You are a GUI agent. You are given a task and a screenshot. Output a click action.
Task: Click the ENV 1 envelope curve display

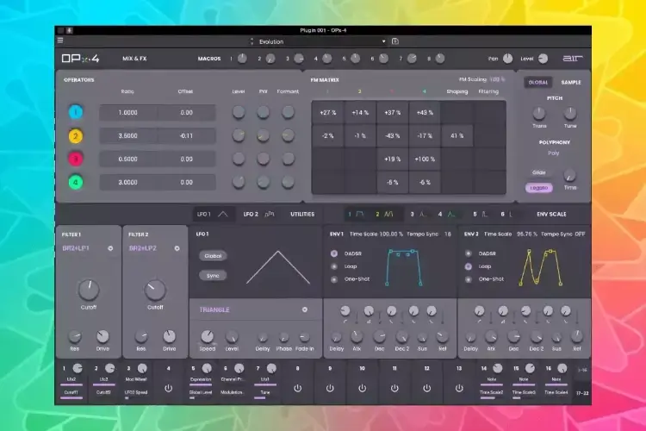pyautogui.click(x=404, y=267)
